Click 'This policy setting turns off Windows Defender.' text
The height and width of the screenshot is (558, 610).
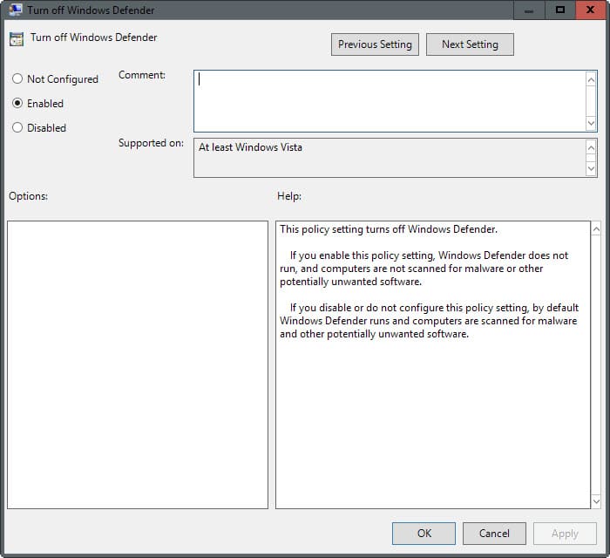389,229
